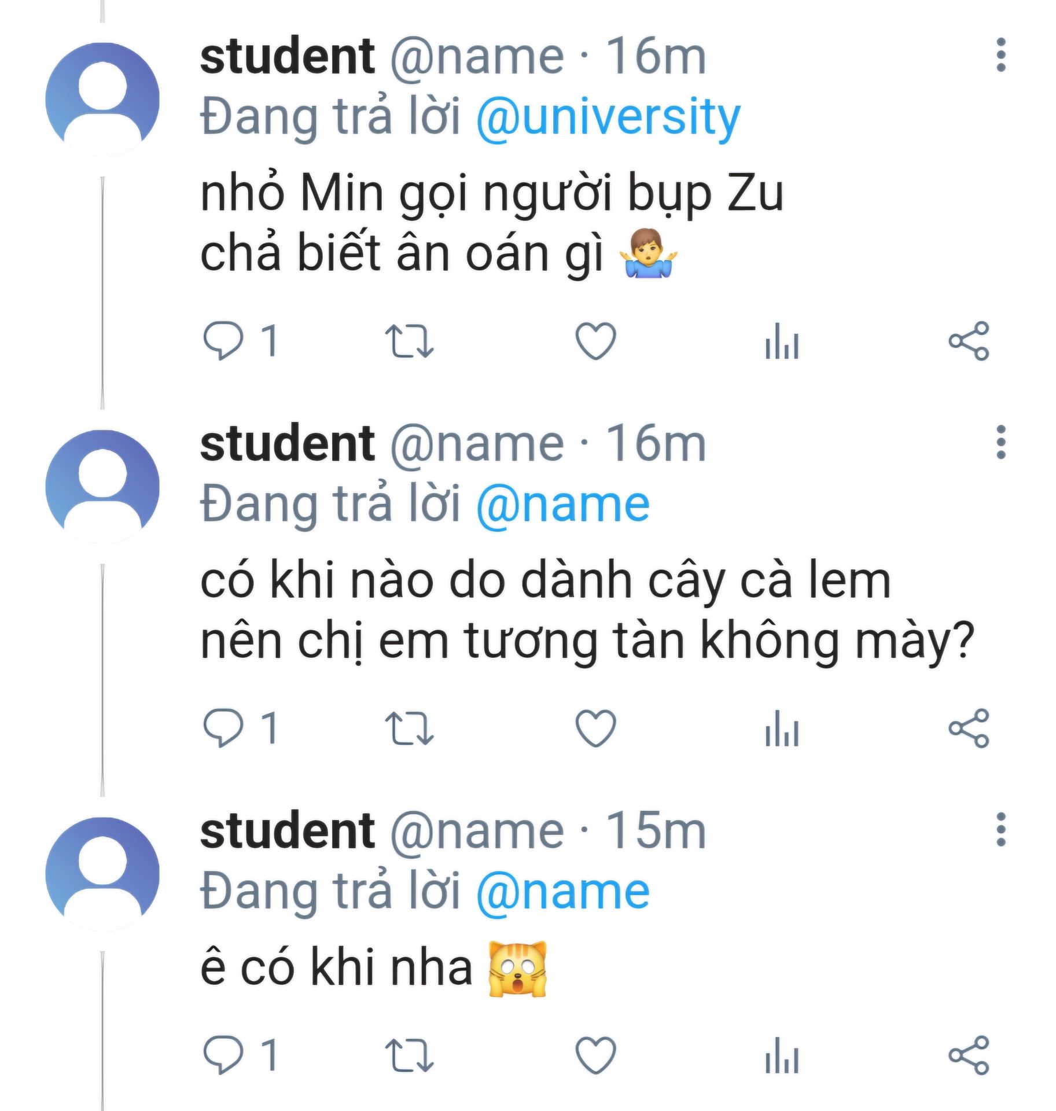Like the 'ê có khi nha' tweet

coord(595,1055)
